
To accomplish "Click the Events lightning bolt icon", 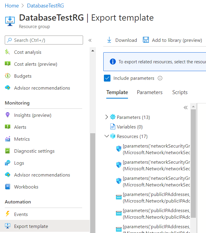I will pyautogui.click(x=7, y=214).
